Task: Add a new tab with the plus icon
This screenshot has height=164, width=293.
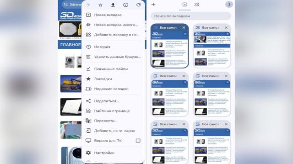Action: point(153,5)
